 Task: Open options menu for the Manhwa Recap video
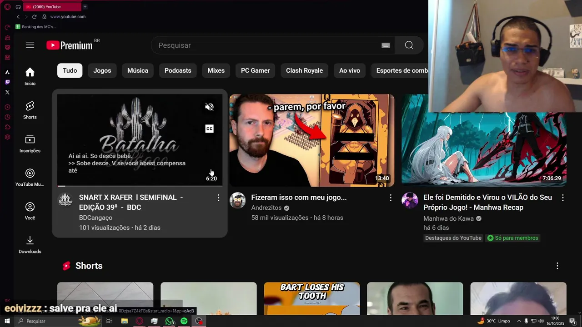click(562, 198)
